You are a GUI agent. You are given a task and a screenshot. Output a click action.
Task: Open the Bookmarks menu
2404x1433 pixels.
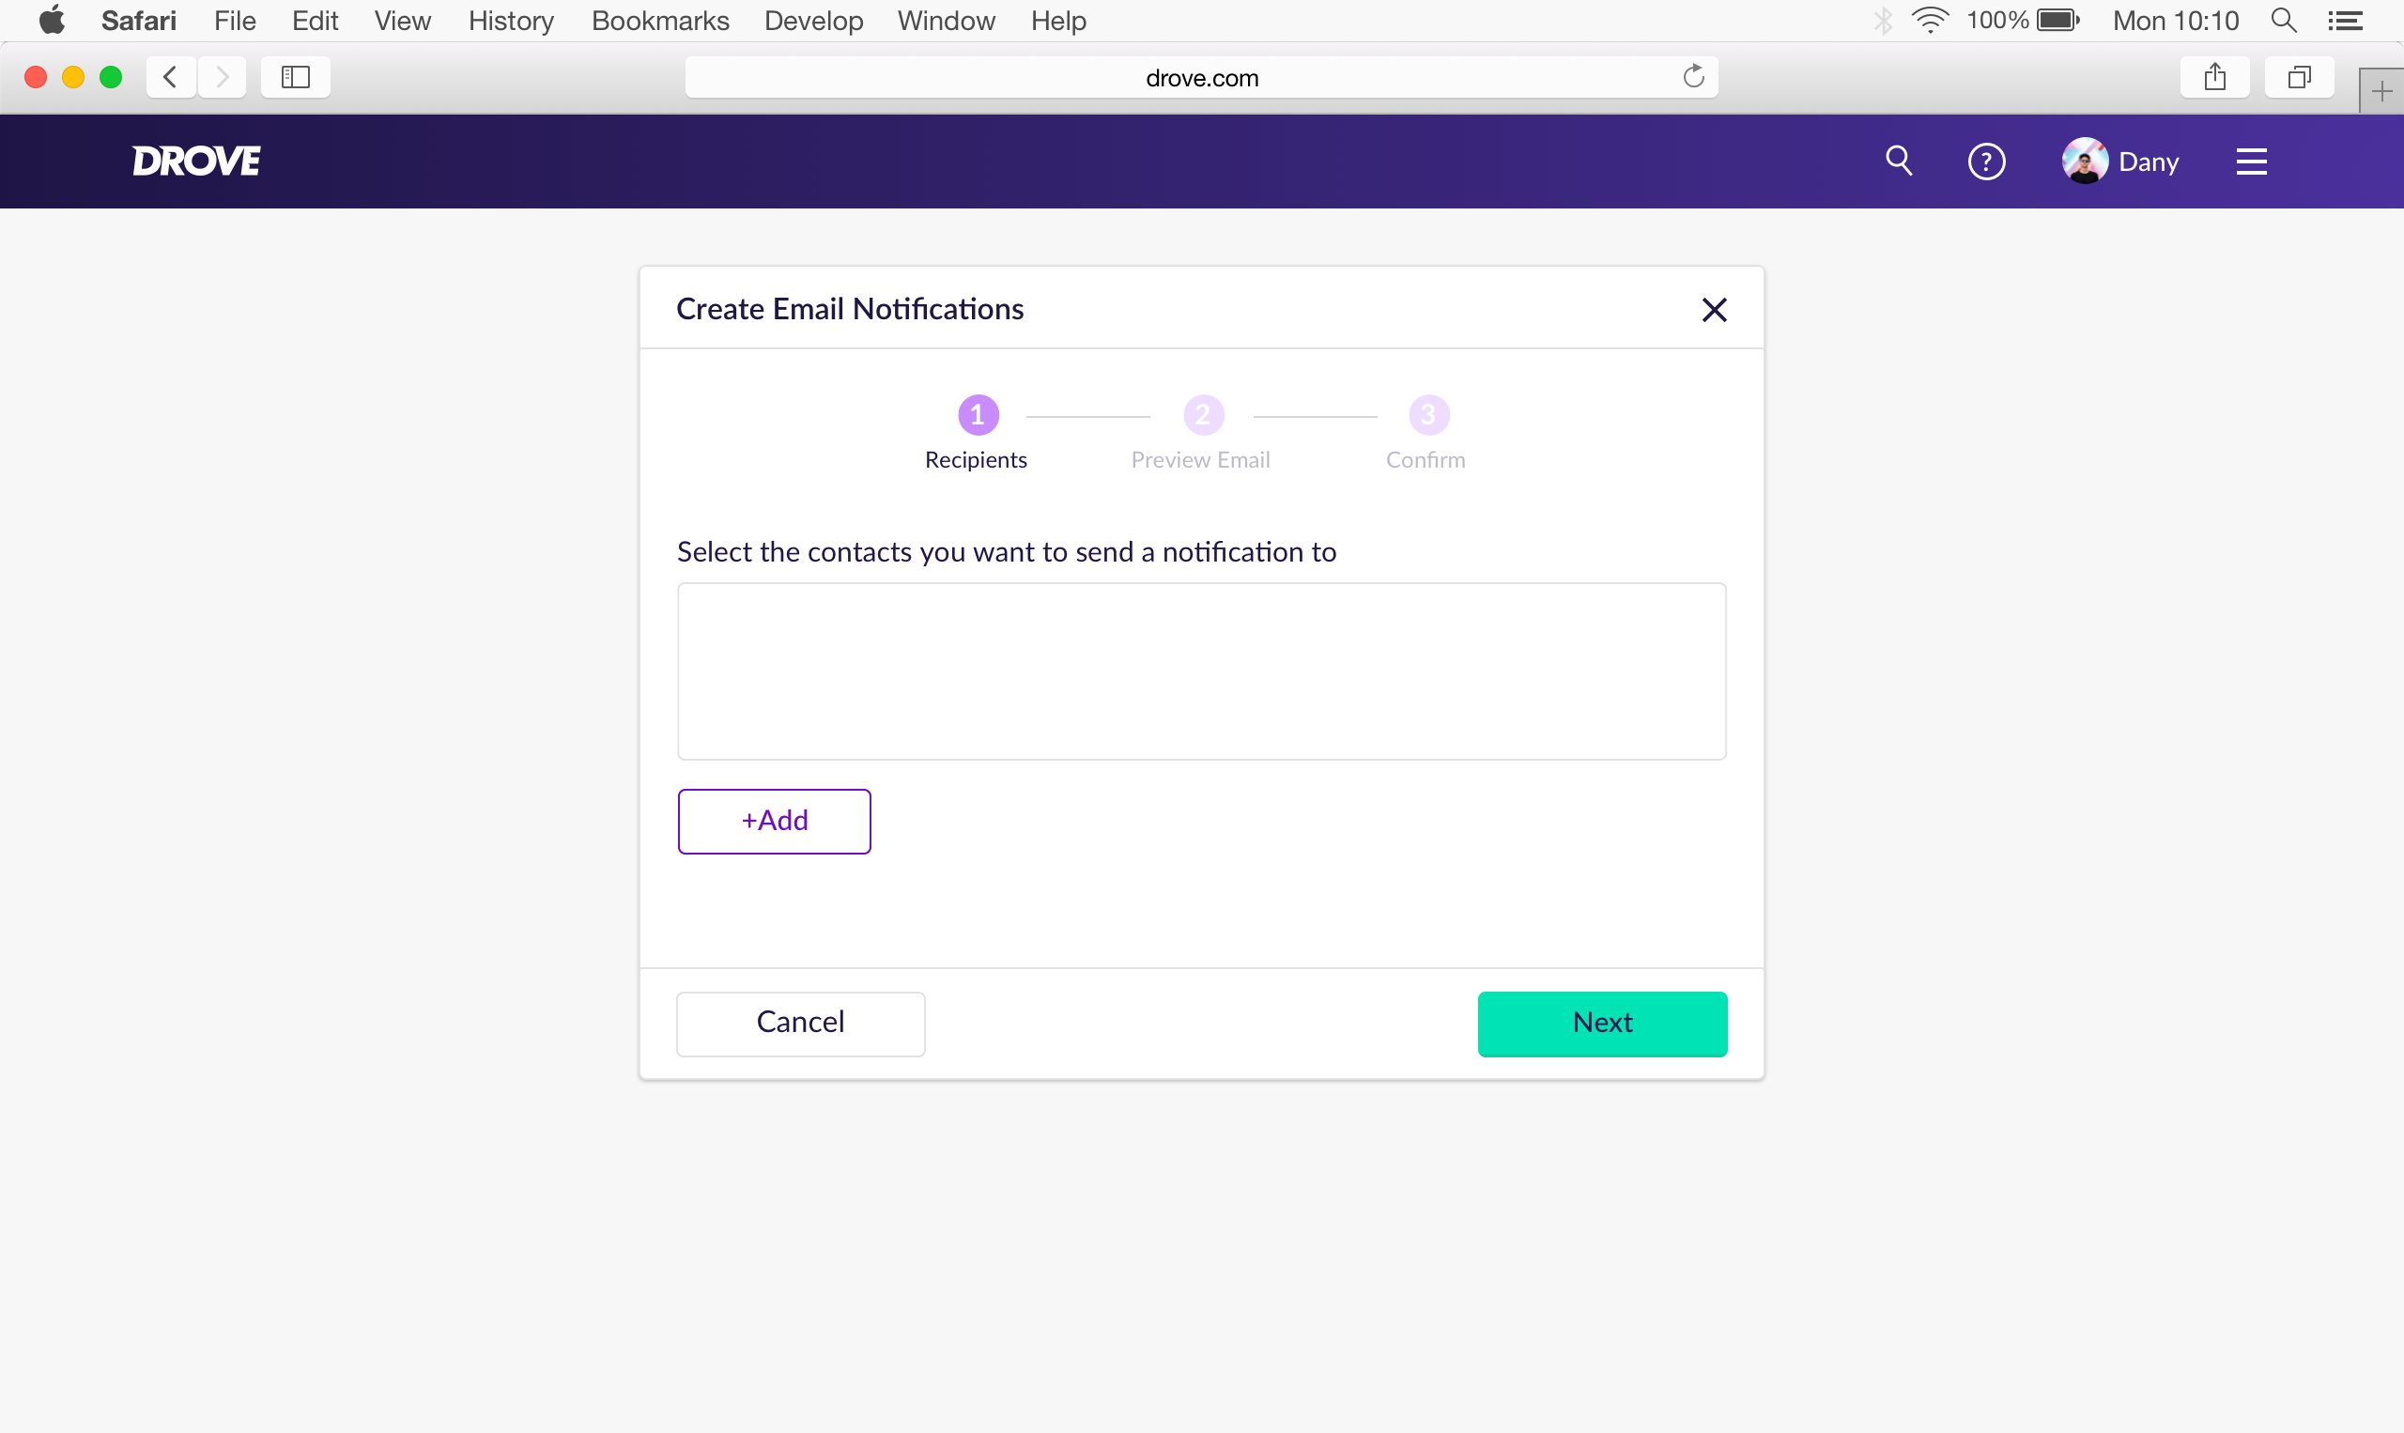pos(660,21)
